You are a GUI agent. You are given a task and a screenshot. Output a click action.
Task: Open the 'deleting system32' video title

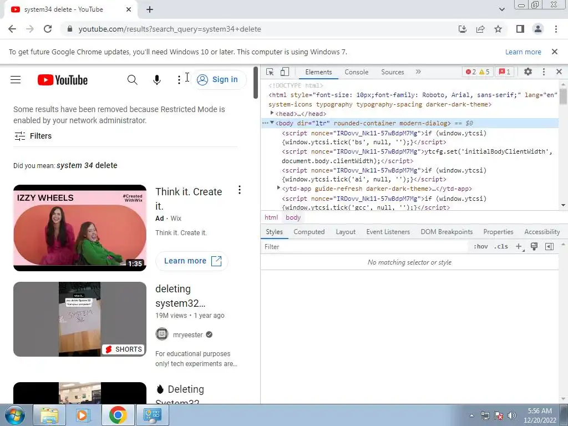click(180, 296)
